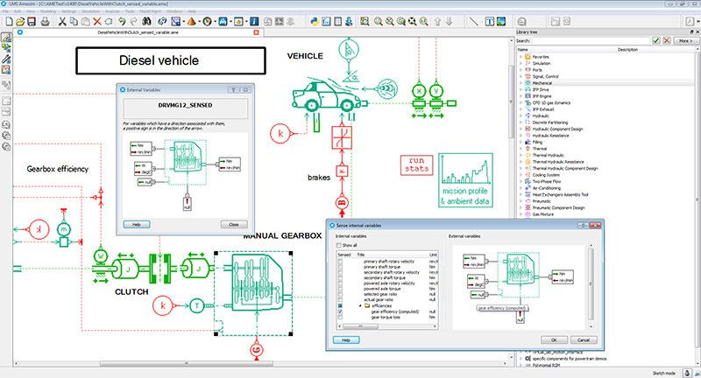Click the library tree Search input field
701x378 pixels.
(x=591, y=40)
